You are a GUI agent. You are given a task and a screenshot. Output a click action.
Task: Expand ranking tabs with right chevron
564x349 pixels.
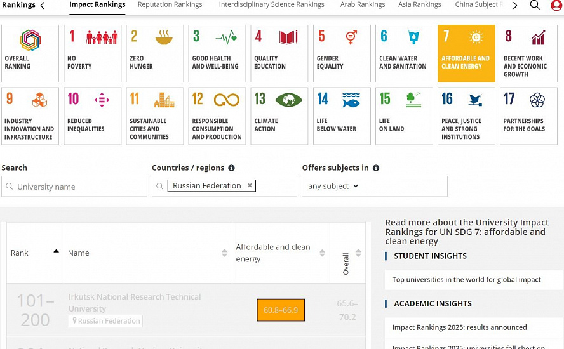(515, 5)
